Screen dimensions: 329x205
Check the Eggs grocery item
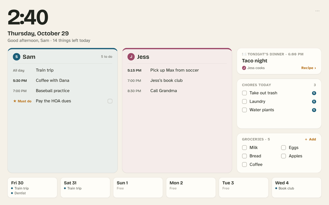(283, 148)
